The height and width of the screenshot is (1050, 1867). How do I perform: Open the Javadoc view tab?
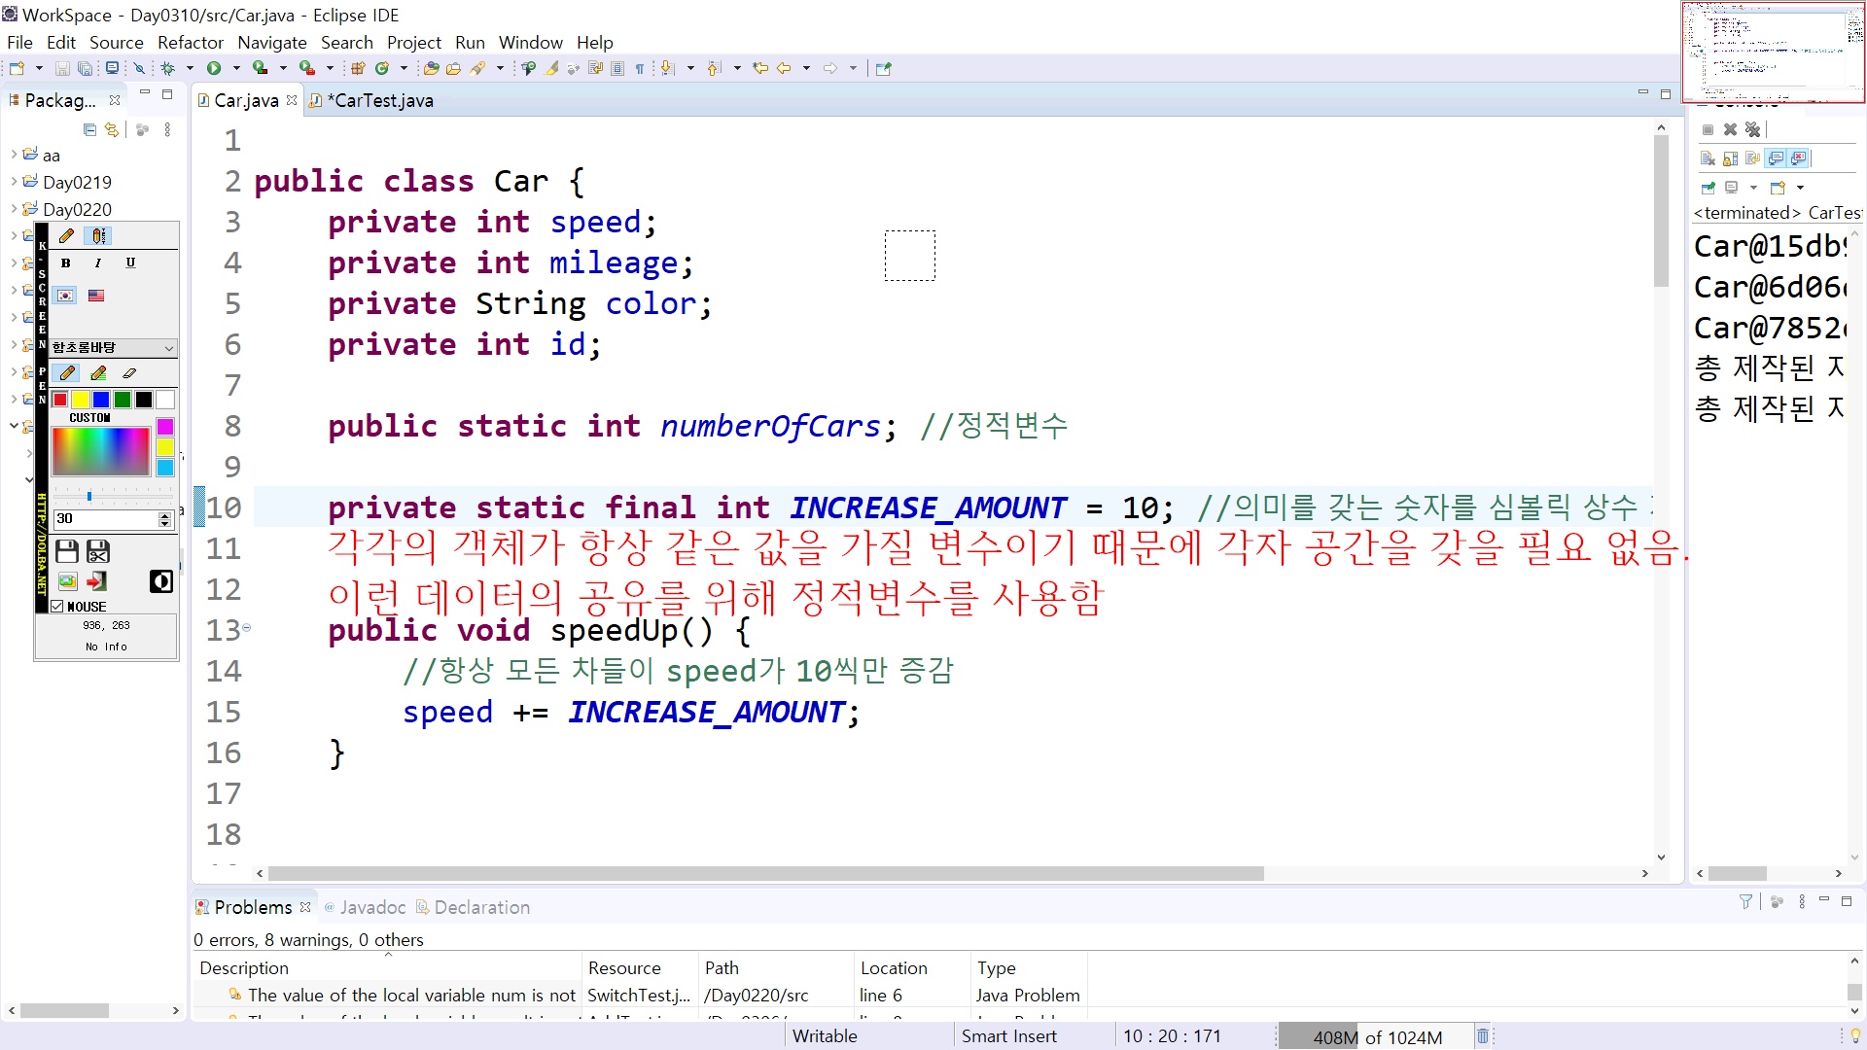tap(371, 907)
